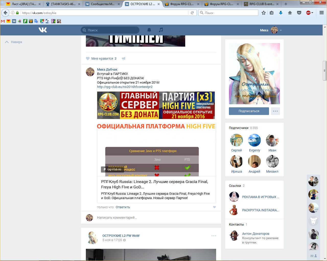Open the online contacts counter showing 22
This screenshot has width=327, height=261.
coord(313,256)
